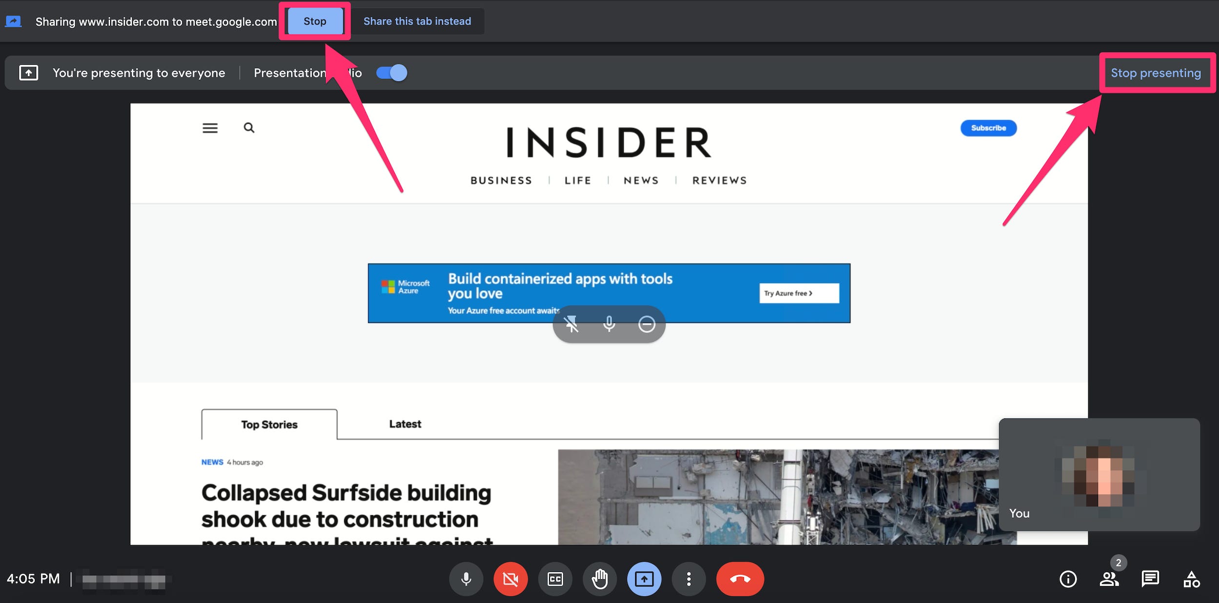1219x603 pixels.
Task: Select the Top Stories tab on Insider
Action: (269, 424)
